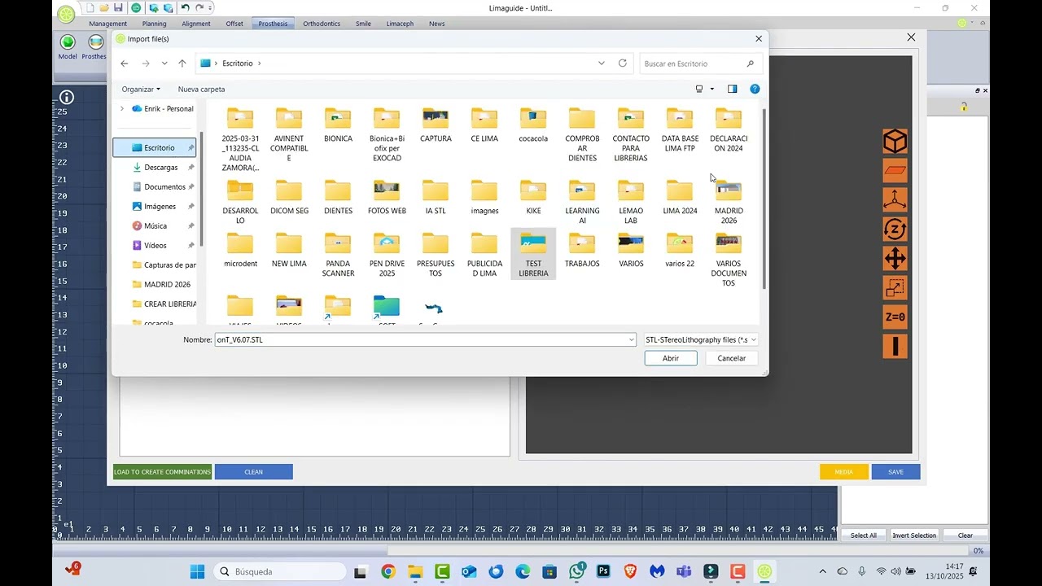Open Photoshop from the taskbar
1042x586 pixels.
tap(603, 571)
